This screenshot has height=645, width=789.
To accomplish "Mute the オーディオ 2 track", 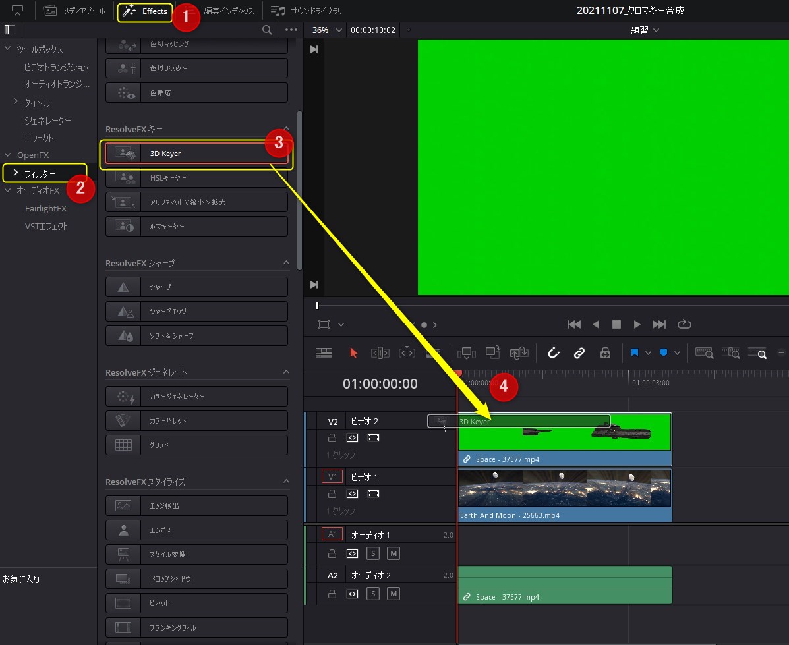I will 394,594.
